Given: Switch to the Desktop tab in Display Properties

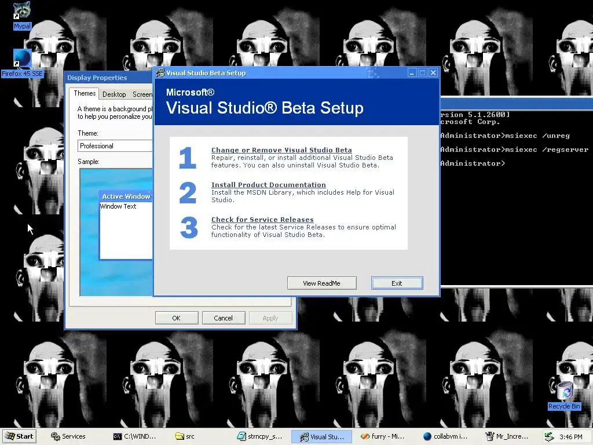Looking at the screenshot, I should pos(114,94).
